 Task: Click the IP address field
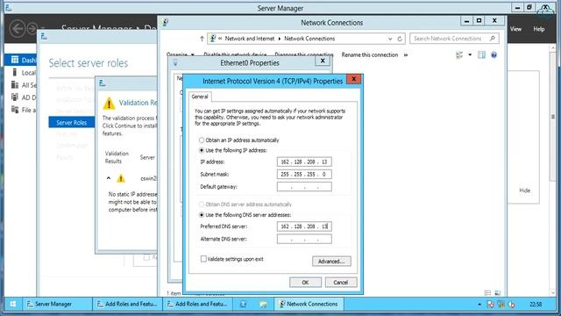(x=304, y=162)
